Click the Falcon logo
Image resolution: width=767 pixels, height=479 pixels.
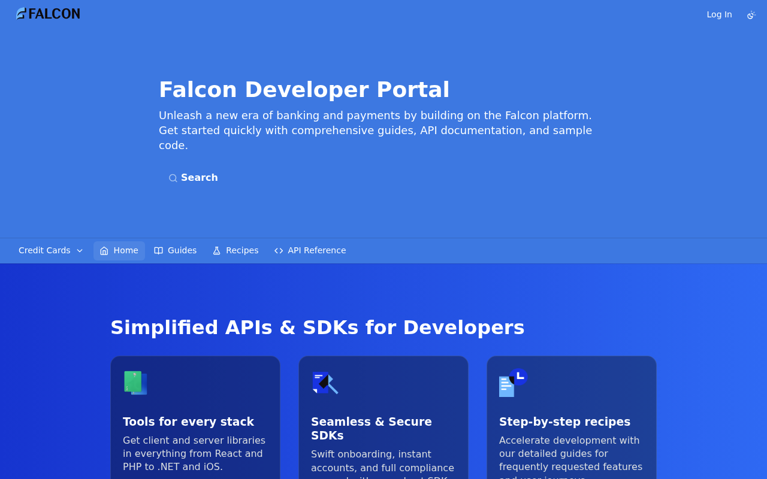[48, 14]
